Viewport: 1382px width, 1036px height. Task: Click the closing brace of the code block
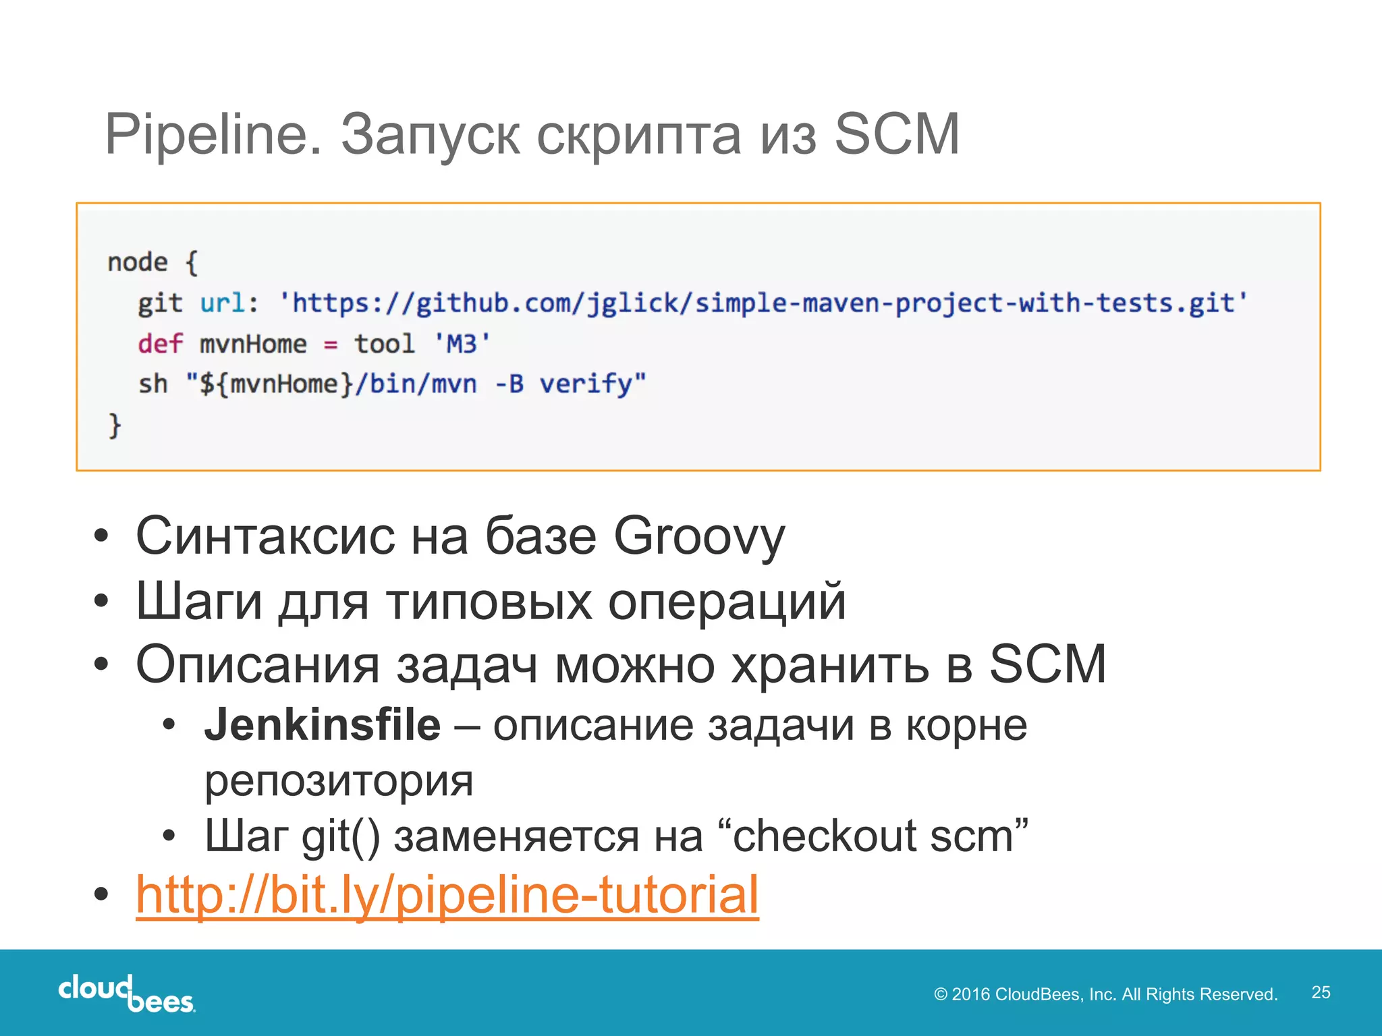click(x=115, y=426)
